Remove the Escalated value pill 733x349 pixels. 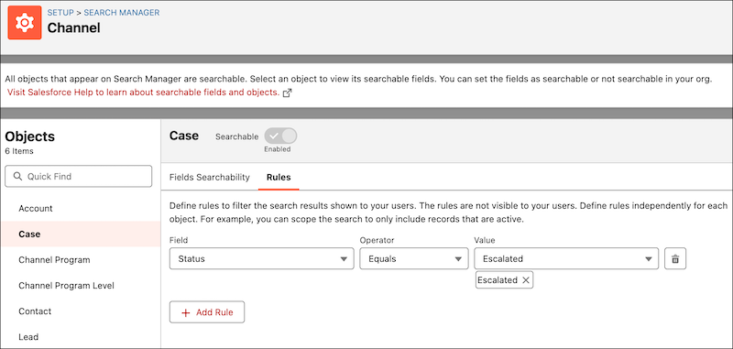tap(525, 280)
